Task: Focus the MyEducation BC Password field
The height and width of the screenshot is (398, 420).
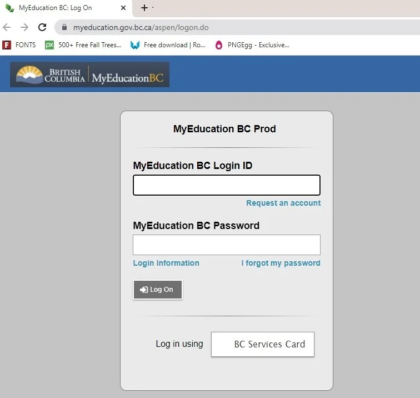Action: 227,245
